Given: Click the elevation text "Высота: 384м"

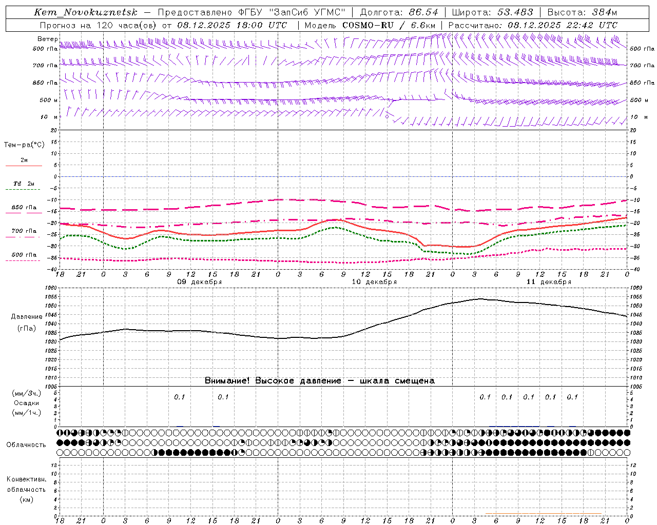Looking at the screenshot, I should [582, 12].
